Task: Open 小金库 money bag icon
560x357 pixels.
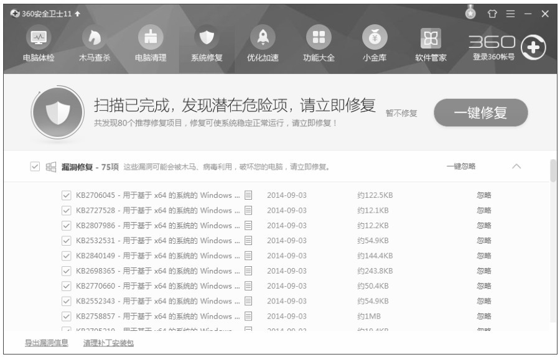Action: point(375,37)
